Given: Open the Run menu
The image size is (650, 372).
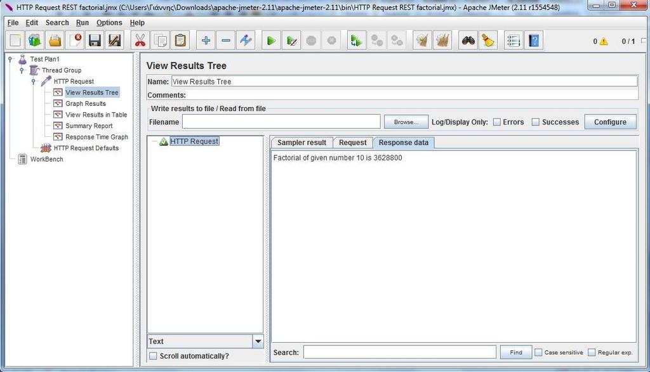Looking at the screenshot, I should tap(82, 23).
